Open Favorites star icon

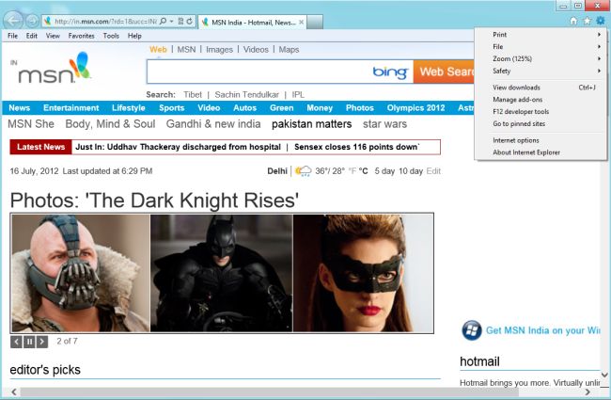click(587, 21)
